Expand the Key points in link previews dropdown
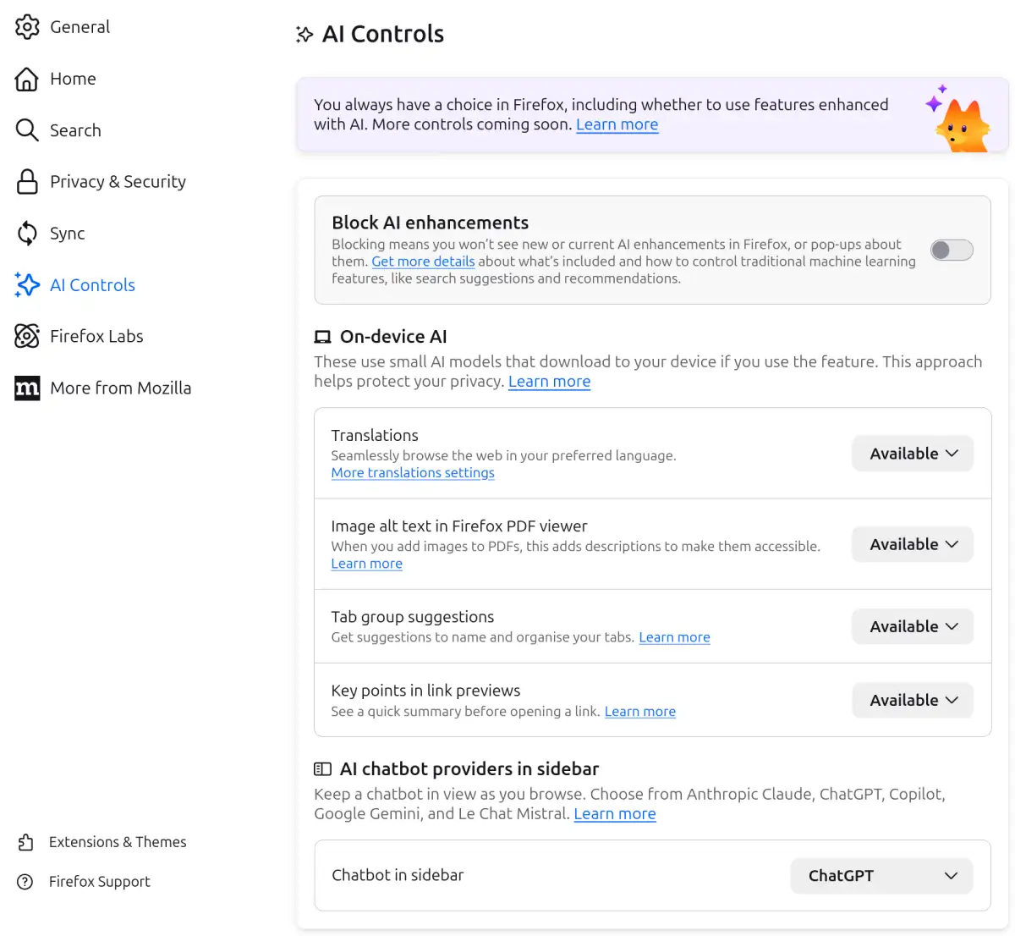Viewport: 1015px width, 936px height. [912, 700]
